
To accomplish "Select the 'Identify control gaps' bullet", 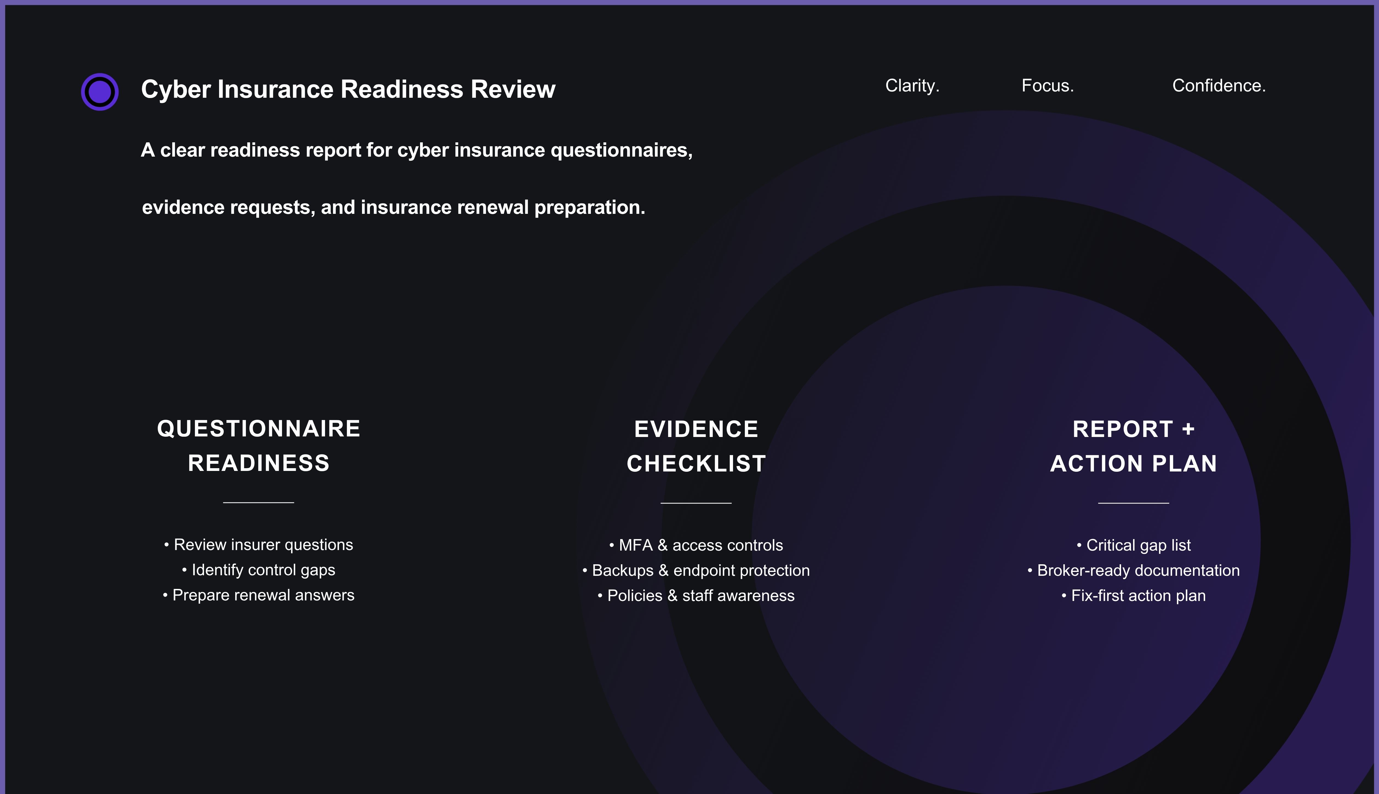I will point(258,570).
